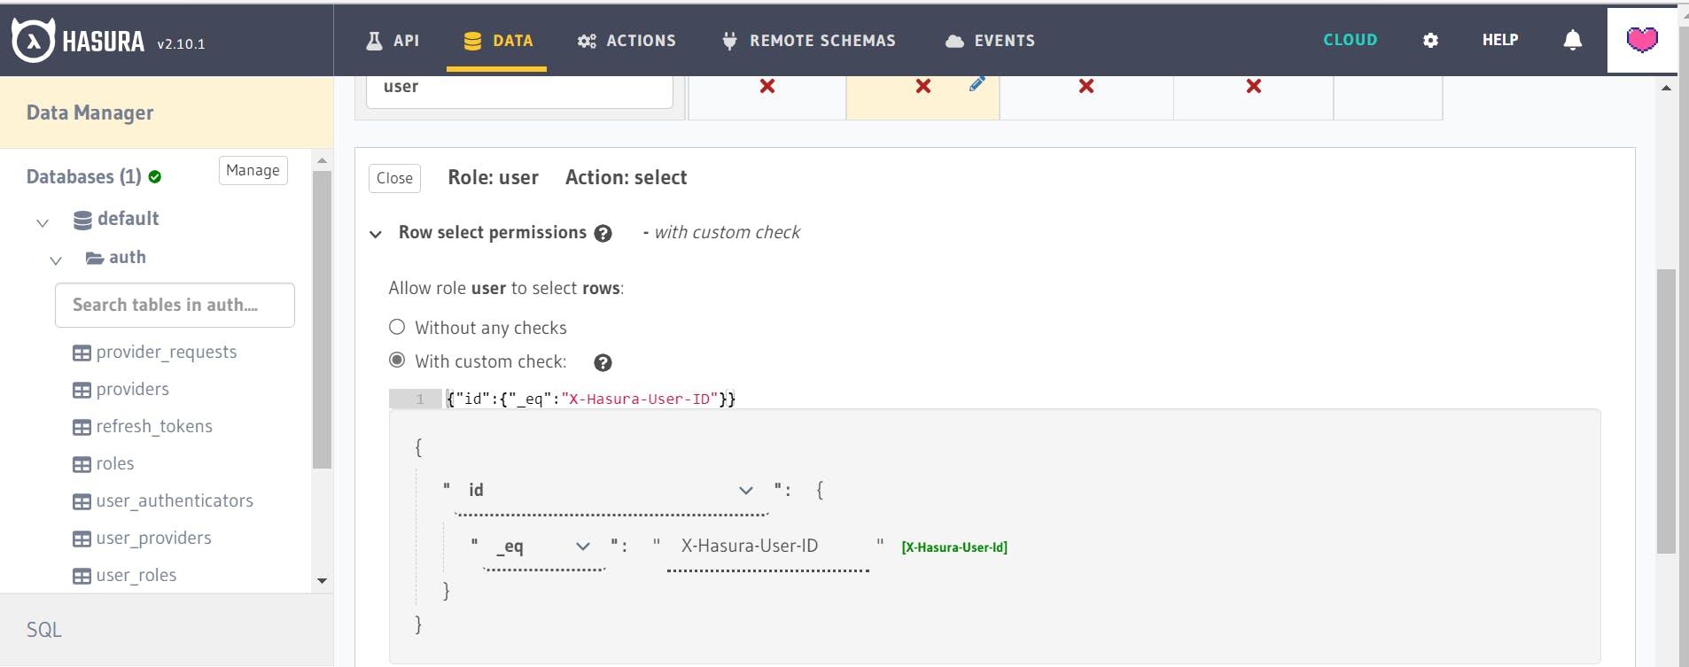Click the auth folder icon
Screen dimensions: 1689x667
click(94, 258)
